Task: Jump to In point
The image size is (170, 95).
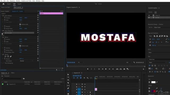Action: click(99, 69)
